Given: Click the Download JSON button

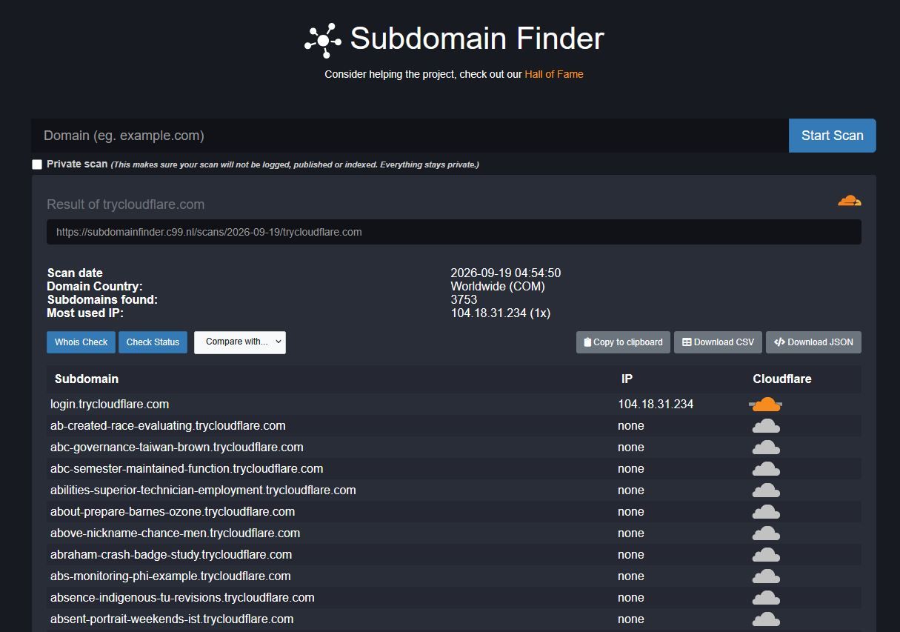Looking at the screenshot, I should point(813,342).
